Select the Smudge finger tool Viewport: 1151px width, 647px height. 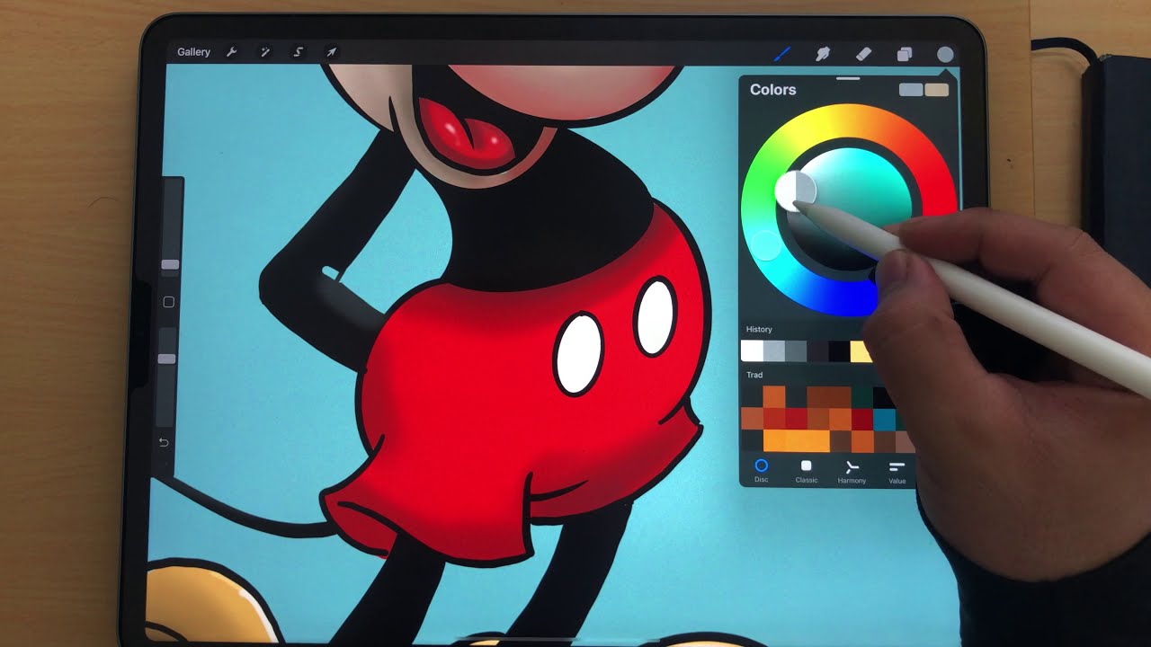tap(822, 54)
